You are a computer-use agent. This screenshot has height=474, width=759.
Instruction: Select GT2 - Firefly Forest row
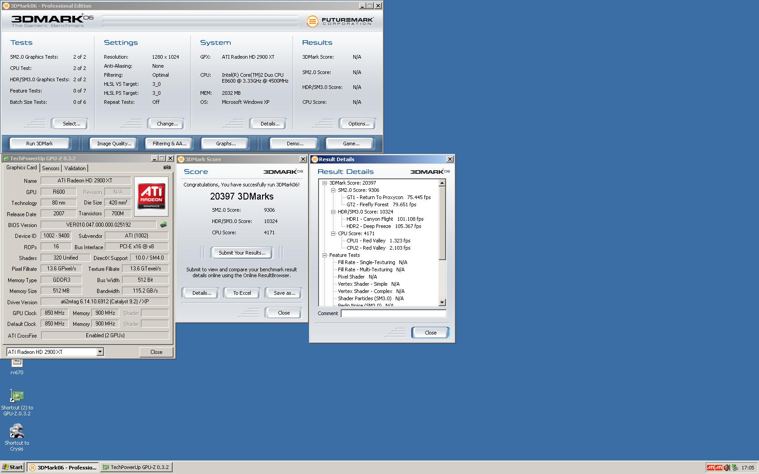(x=381, y=204)
